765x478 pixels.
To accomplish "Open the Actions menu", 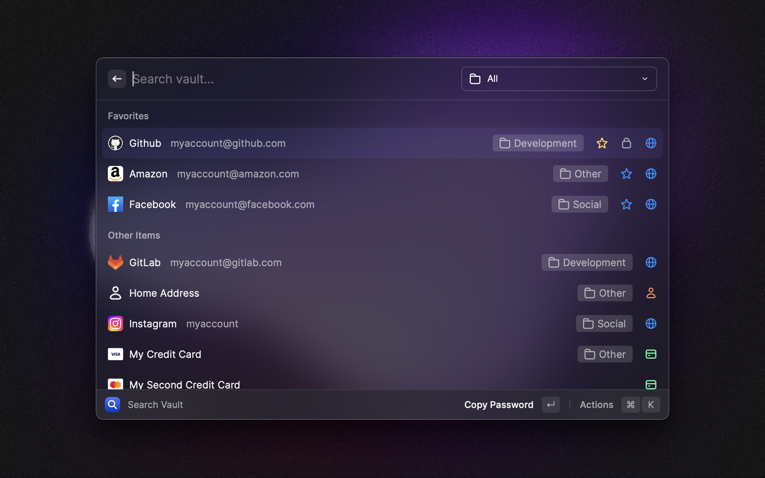I will coord(596,405).
